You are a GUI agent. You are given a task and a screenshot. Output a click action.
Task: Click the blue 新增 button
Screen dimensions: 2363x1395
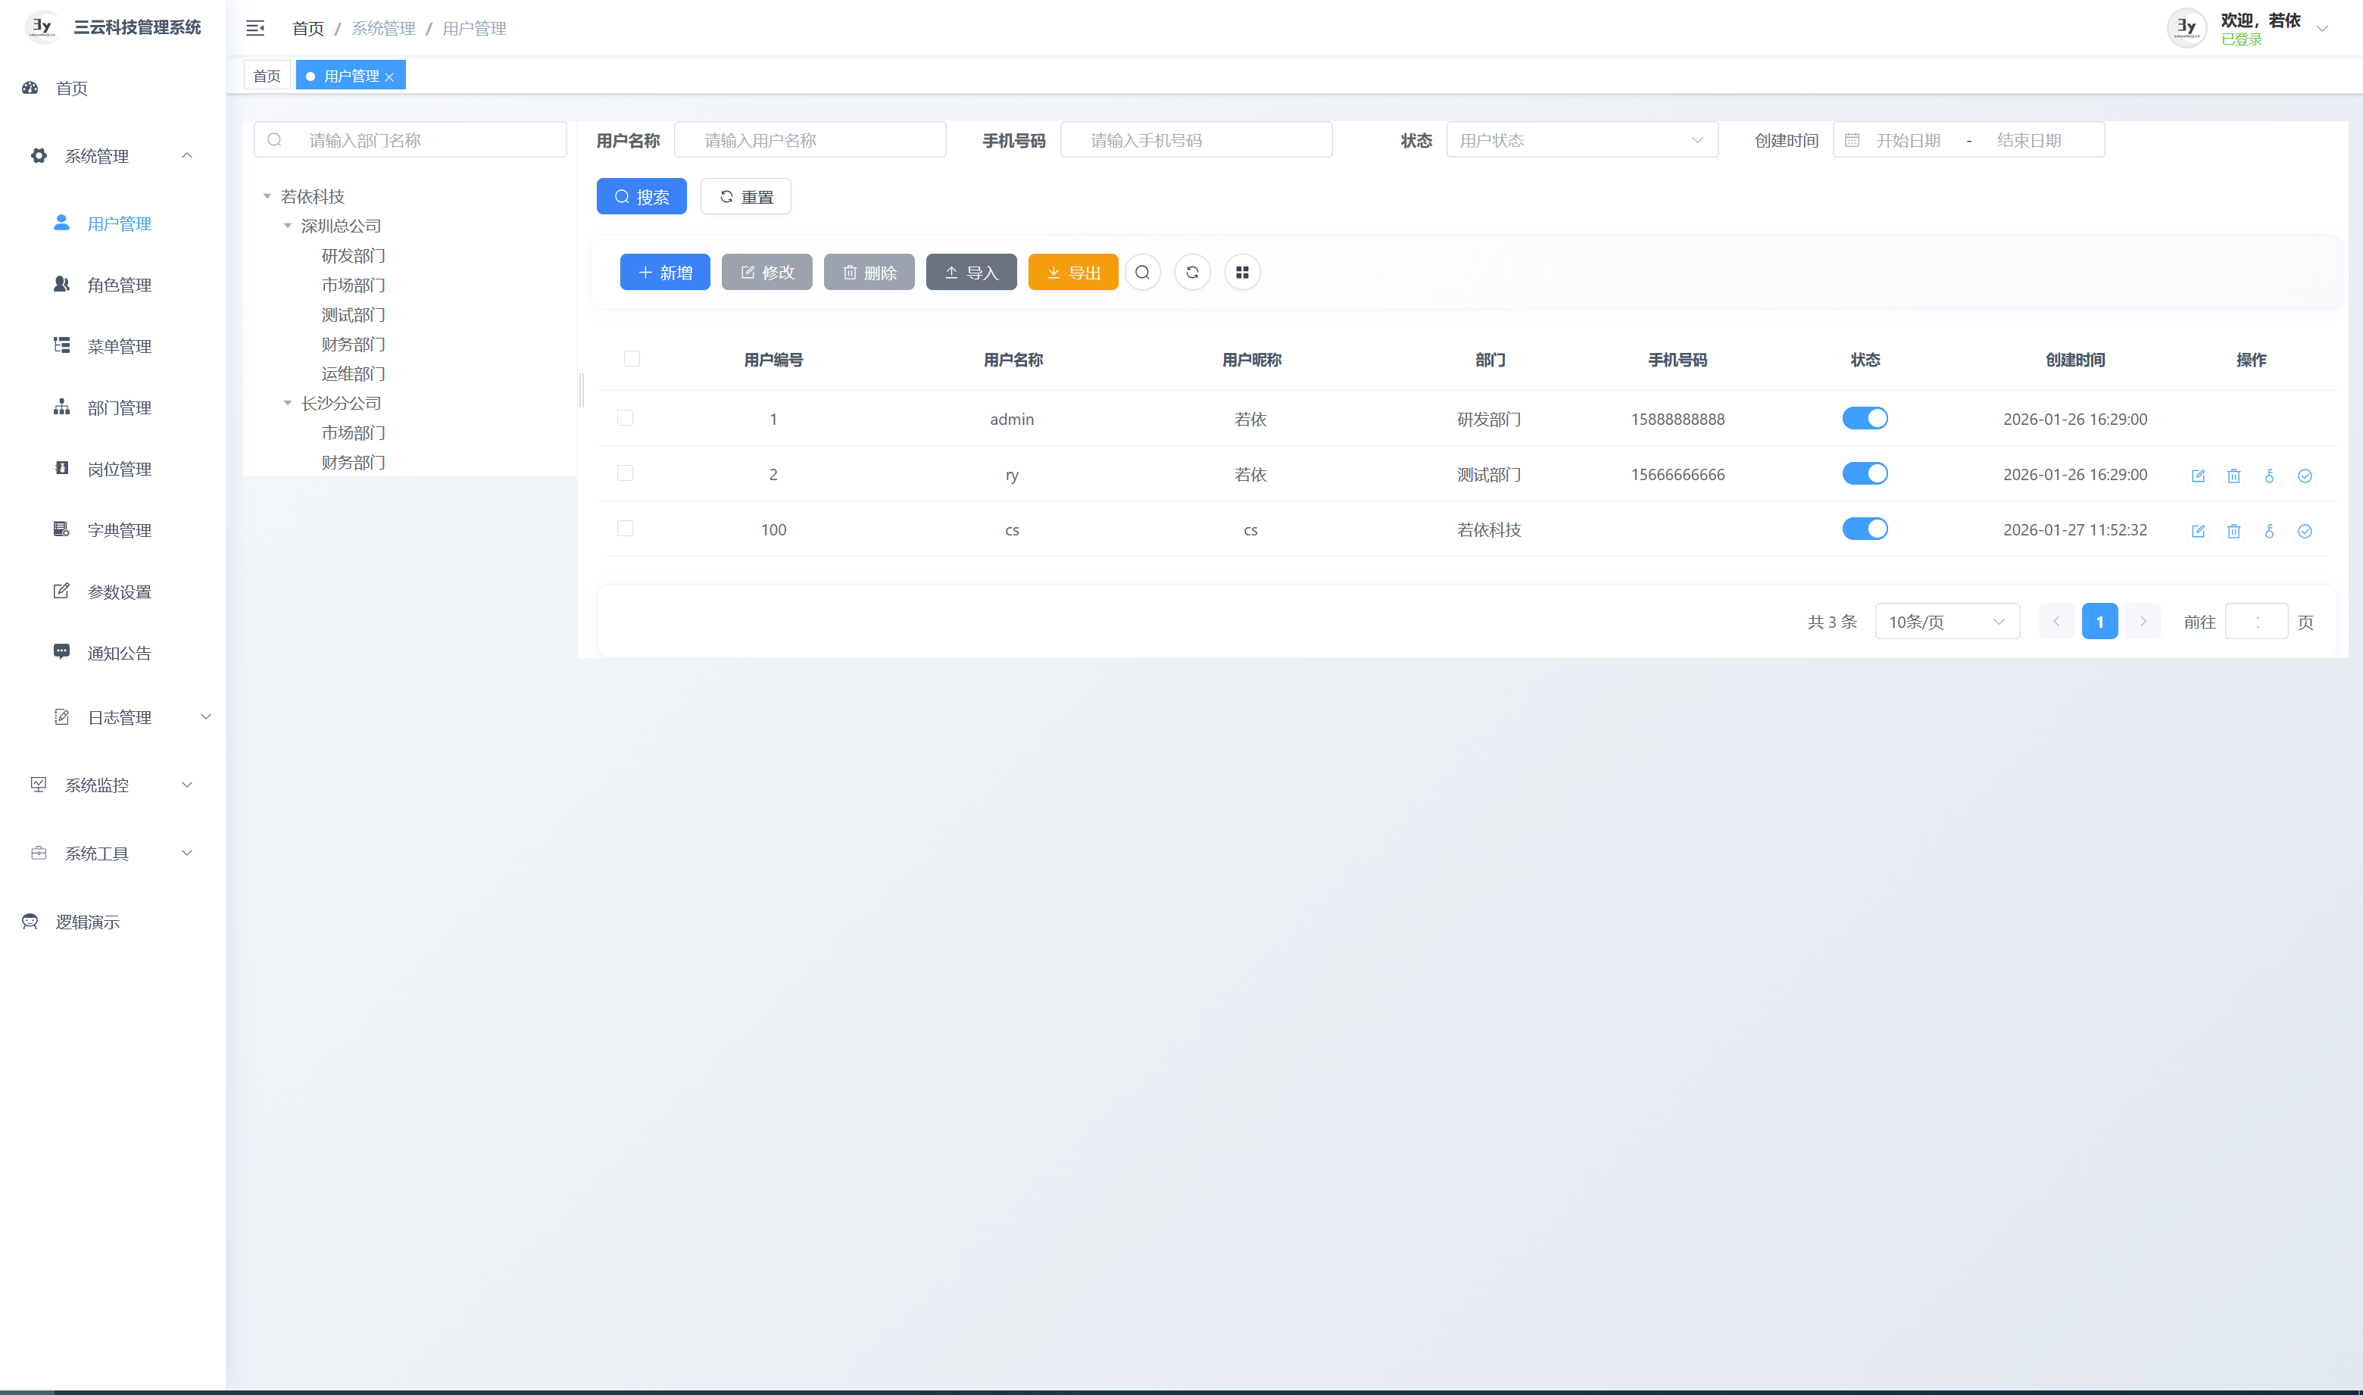[664, 273]
